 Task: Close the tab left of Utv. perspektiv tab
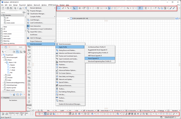[x=68, y=19]
